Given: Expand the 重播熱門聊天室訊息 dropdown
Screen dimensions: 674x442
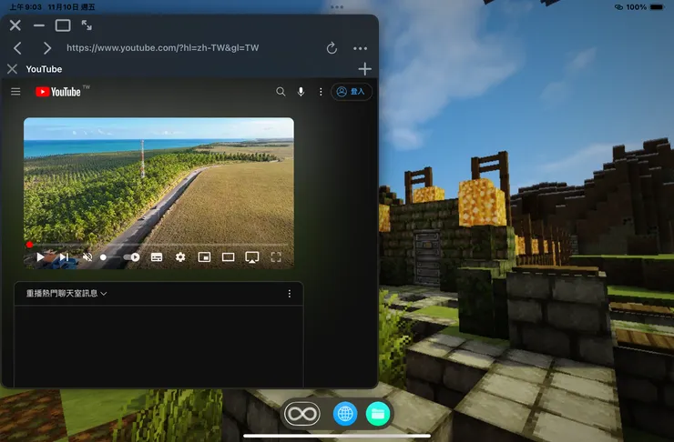Looking at the screenshot, I should (x=66, y=294).
